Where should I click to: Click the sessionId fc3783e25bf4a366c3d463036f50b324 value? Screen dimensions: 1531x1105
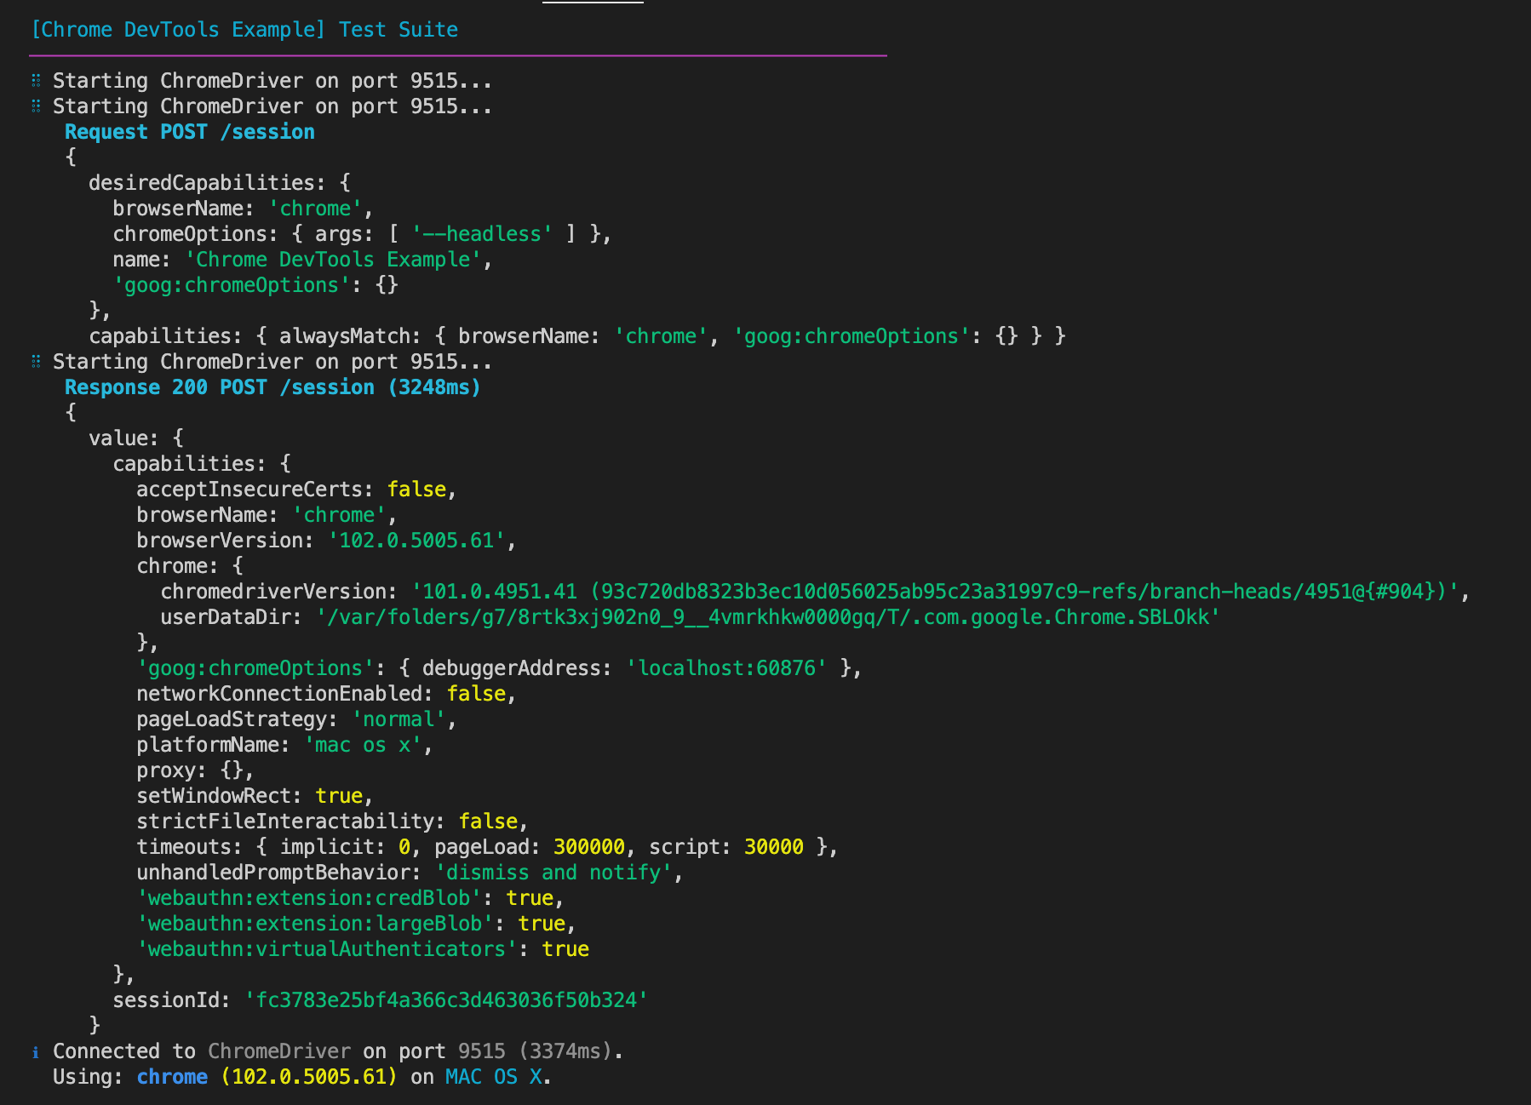tap(446, 999)
